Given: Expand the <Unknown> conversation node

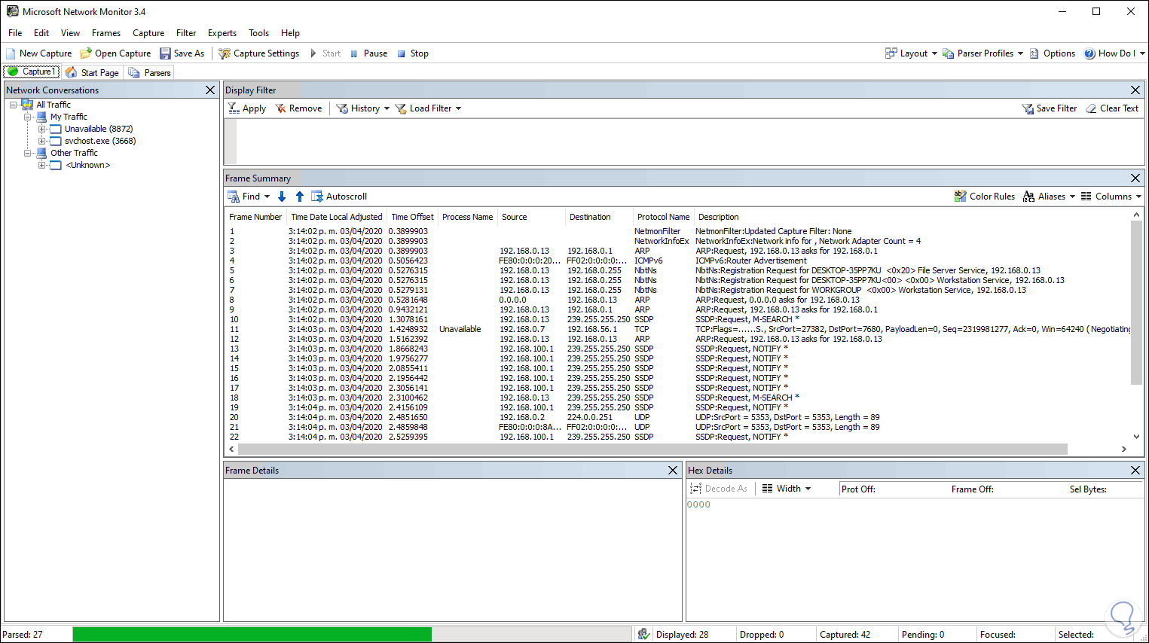Looking at the screenshot, I should coord(42,165).
